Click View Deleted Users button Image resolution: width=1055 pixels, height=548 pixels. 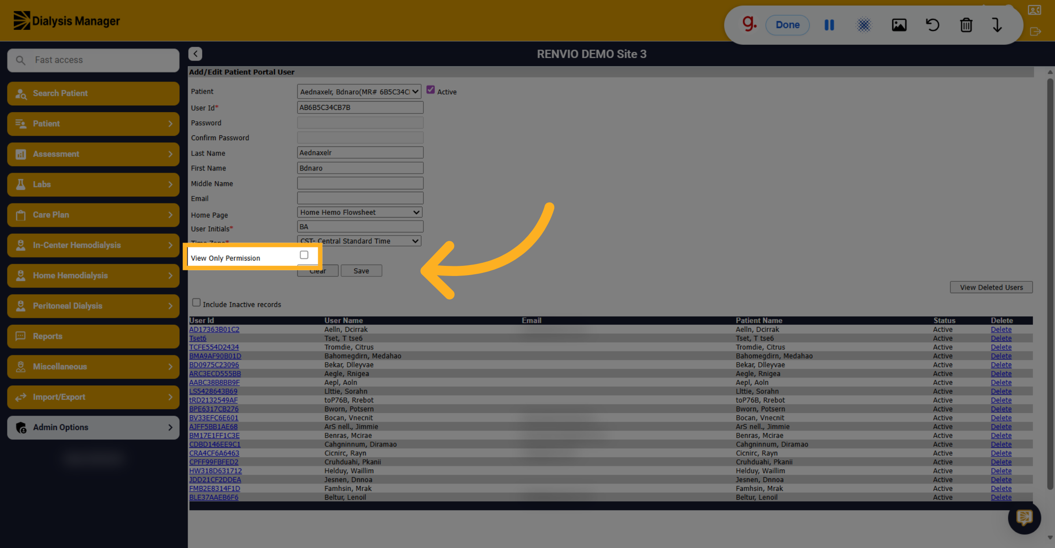[991, 287]
